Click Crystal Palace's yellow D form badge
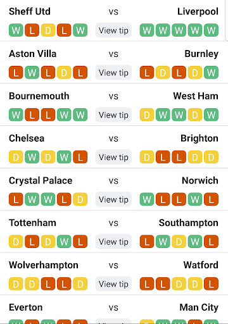This screenshot has height=324, width=228. pyautogui.click(x=80, y=199)
